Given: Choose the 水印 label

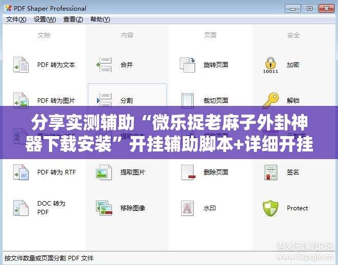Looking at the screenshot, I should tap(209, 208).
